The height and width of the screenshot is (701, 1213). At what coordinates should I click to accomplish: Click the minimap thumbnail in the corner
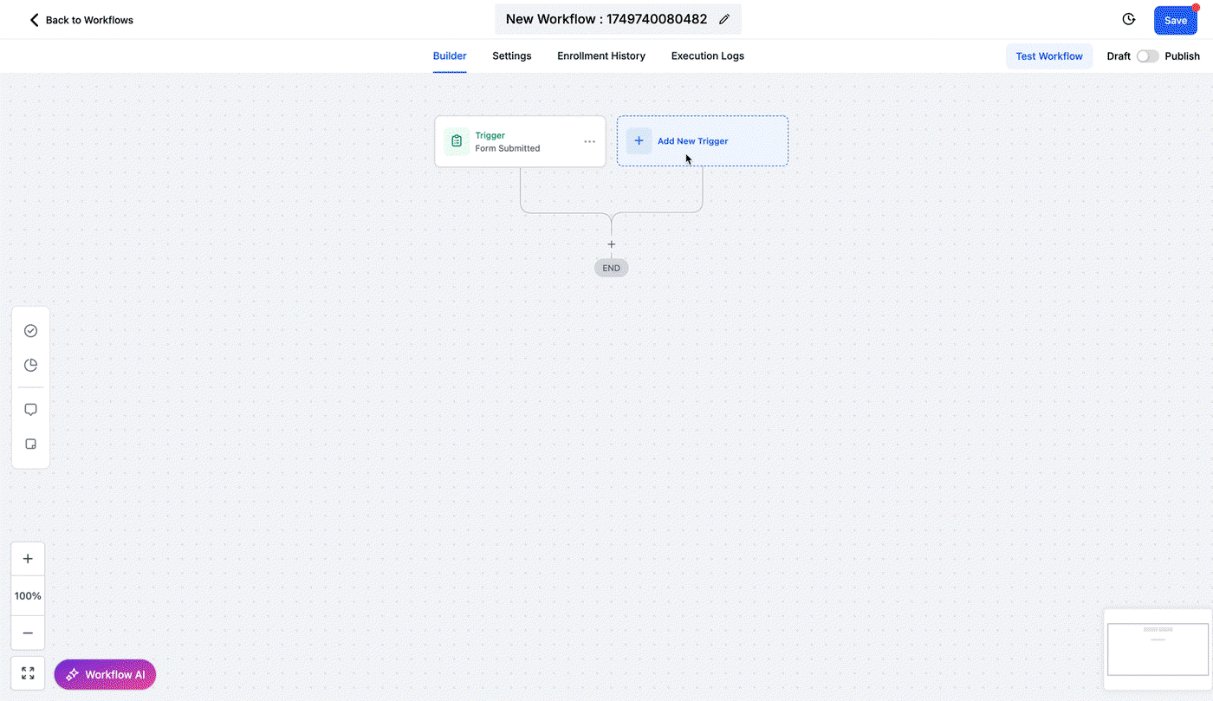1158,649
